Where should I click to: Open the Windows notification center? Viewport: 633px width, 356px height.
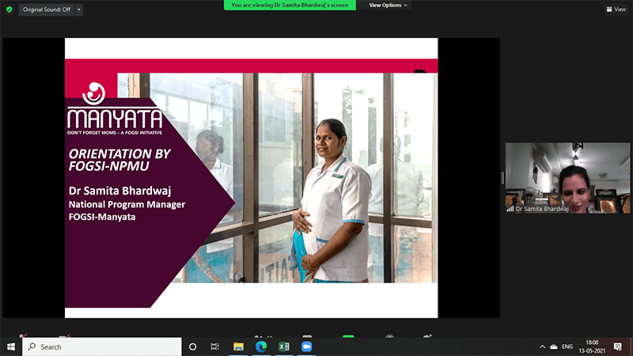(x=618, y=347)
